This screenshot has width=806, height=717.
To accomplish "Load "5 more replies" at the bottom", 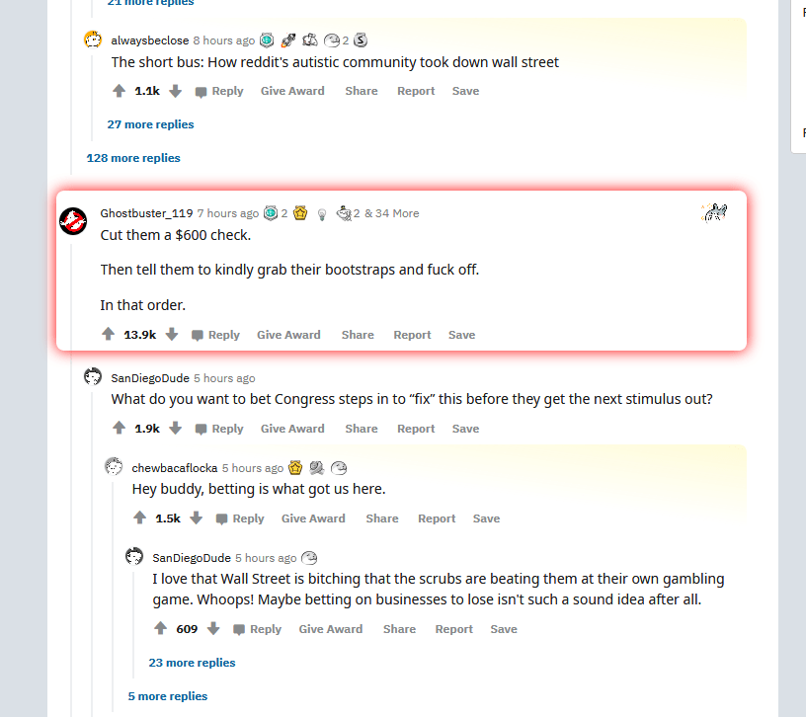I will [167, 696].
